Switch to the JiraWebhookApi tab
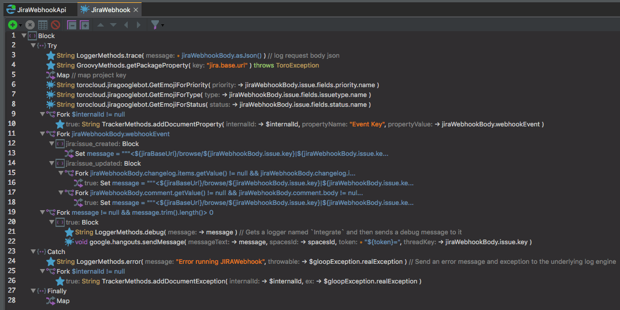Image resolution: width=620 pixels, height=310 pixels. 36,9
